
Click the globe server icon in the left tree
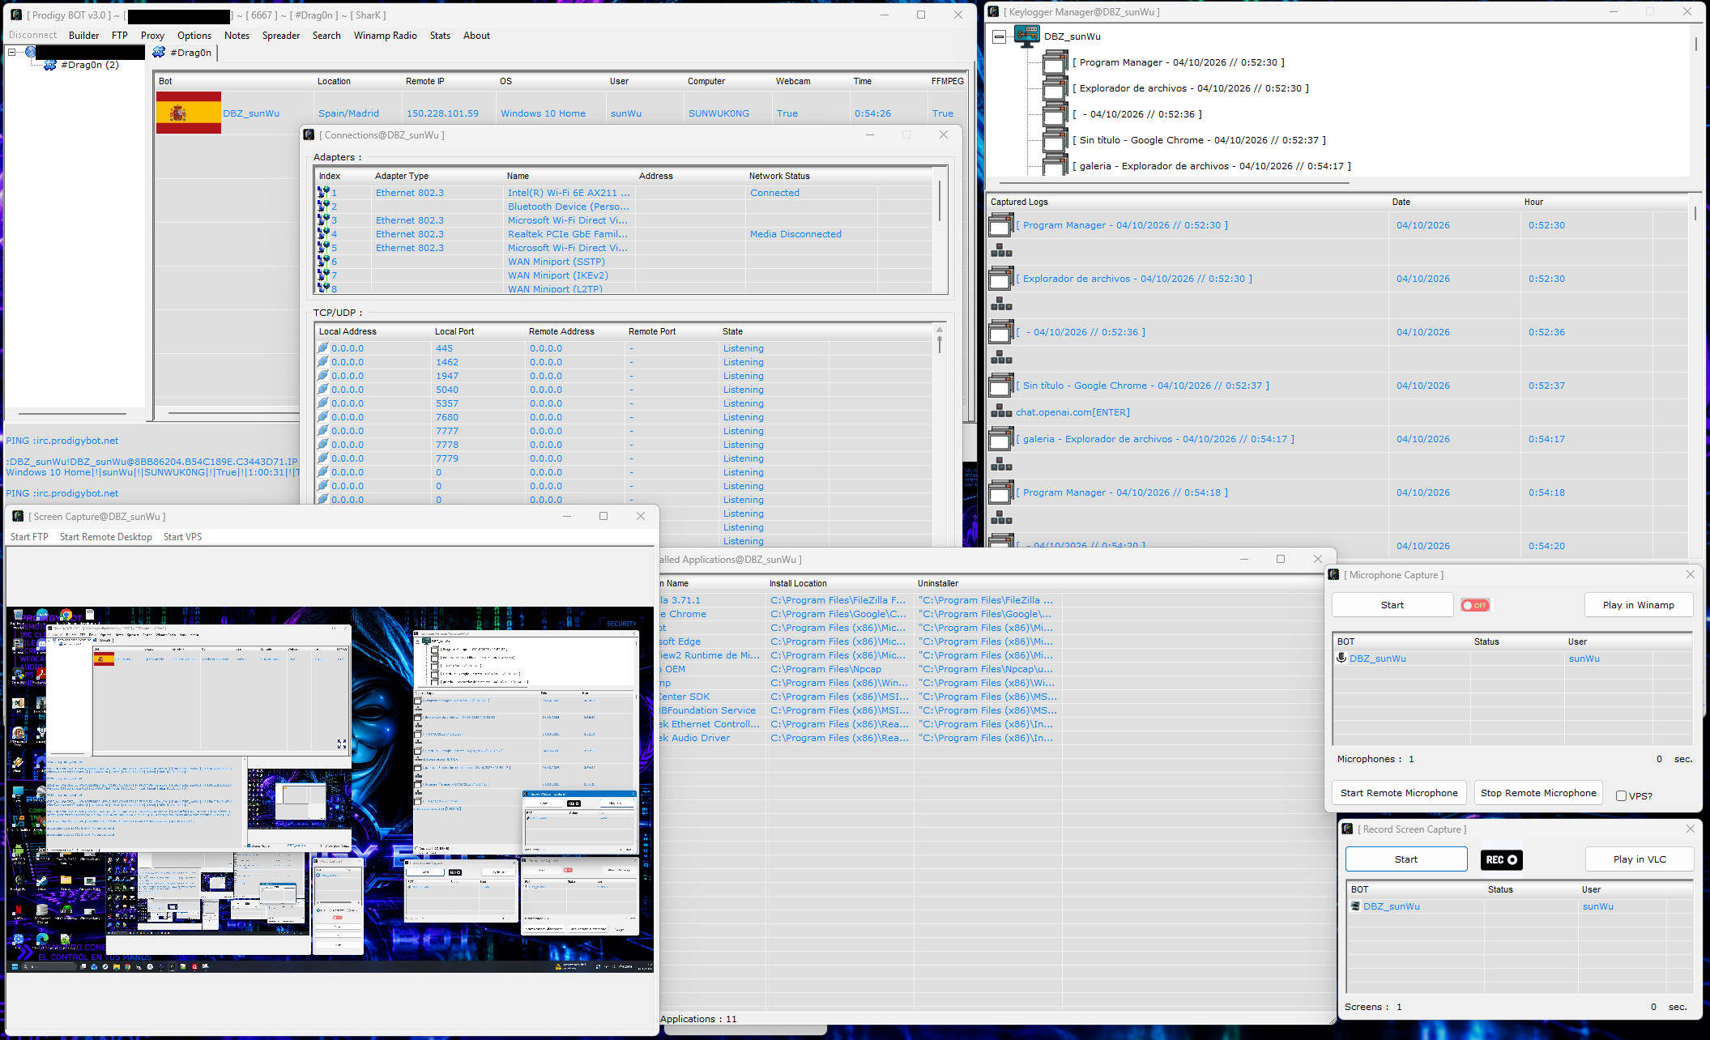click(31, 52)
